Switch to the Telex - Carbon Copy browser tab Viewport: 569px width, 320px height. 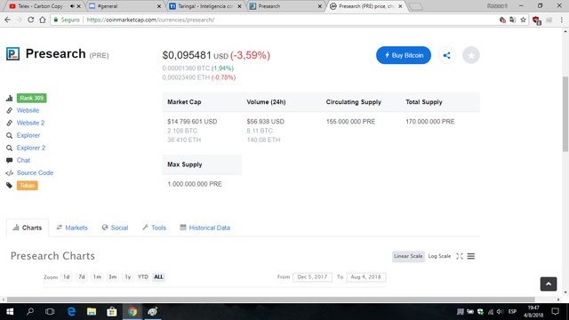41,6
